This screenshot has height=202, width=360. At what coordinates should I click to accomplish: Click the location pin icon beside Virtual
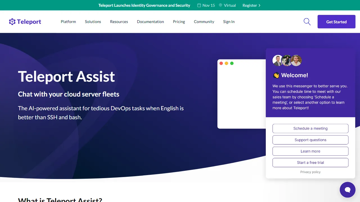(x=220, y=5)
